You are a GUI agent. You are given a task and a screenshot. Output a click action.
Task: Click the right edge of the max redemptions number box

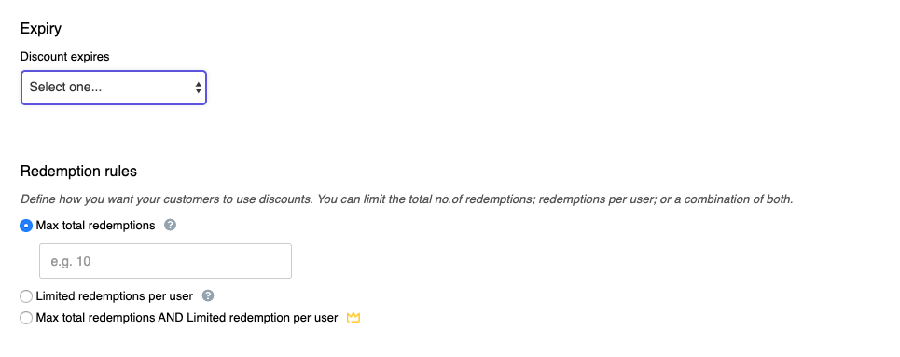coord(285,261)
